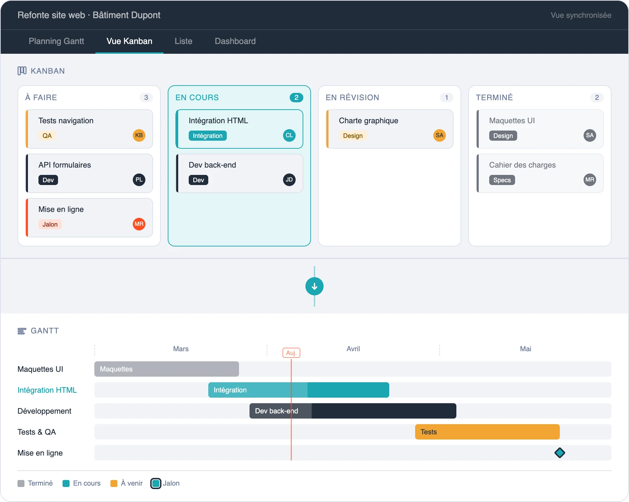
Task: Click the JD avatar on Dev back-end
Action: pos(289,180)
